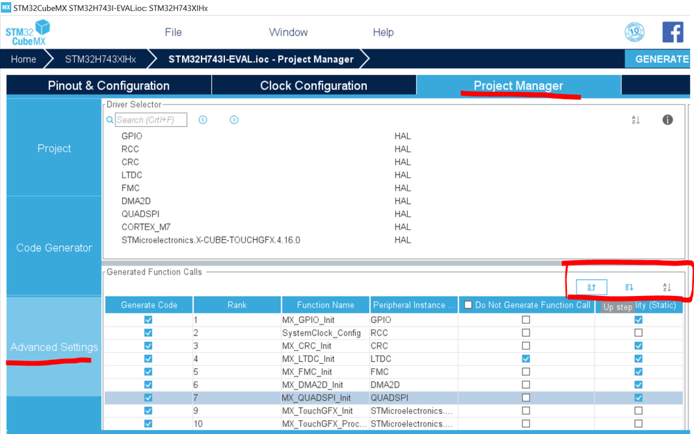Screen dimensions: 694x434
Task: Click the magnifier icon in Driver Selector
Action: (x=110, y=120)
